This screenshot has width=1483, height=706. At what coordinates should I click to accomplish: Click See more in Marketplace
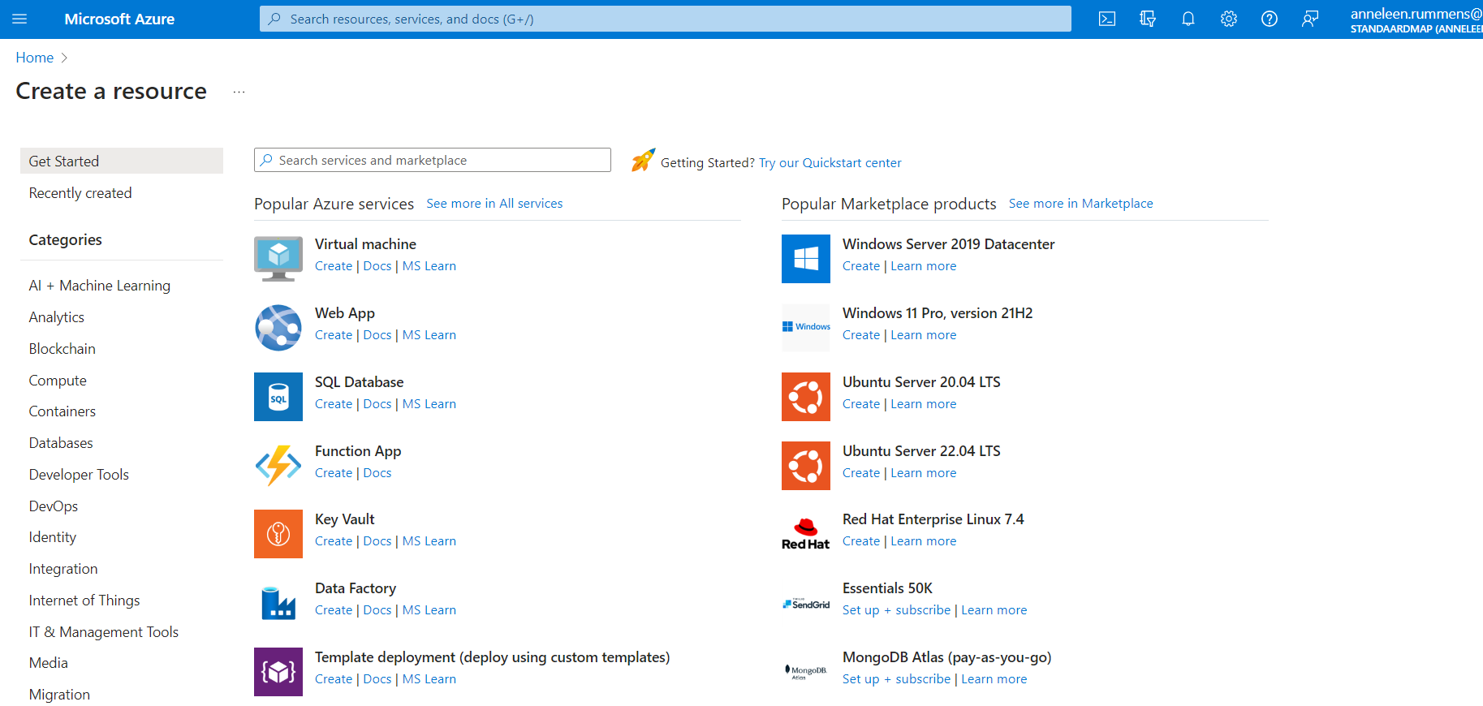tap(1080, 204)
